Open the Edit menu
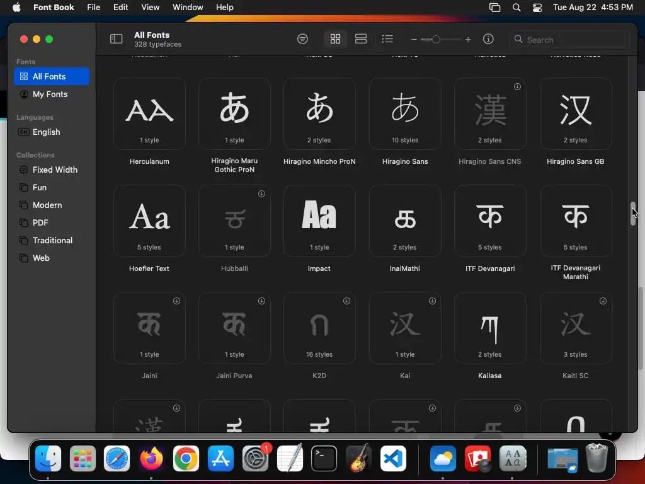Image resolution: width=645 pixels, height=484 pixels. [120, 8]
